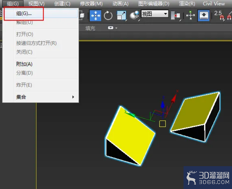Viewport: 232px width, 189px height.
Task: Choose 按递归方式打开(R) menu entry
Action: pos(41,43)
